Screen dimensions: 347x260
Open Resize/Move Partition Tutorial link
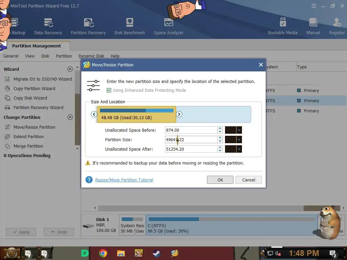(x=124, y=180)
